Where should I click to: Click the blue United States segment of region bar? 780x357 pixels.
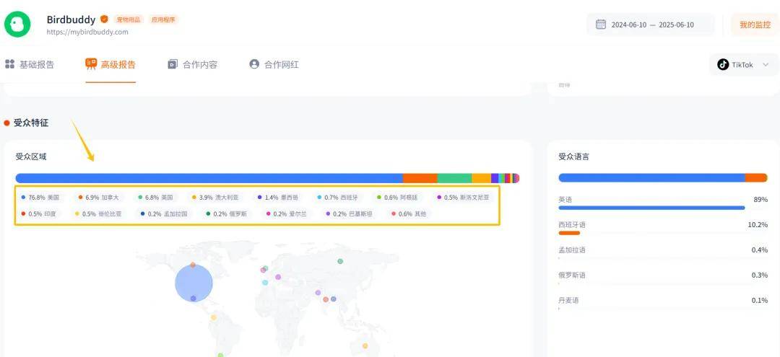pyautogui.click(x=209, y=177)
